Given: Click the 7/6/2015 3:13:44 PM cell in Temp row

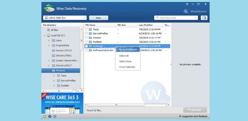Looking at the screenshot, I should pyautogui.click(x=150, y=30).
